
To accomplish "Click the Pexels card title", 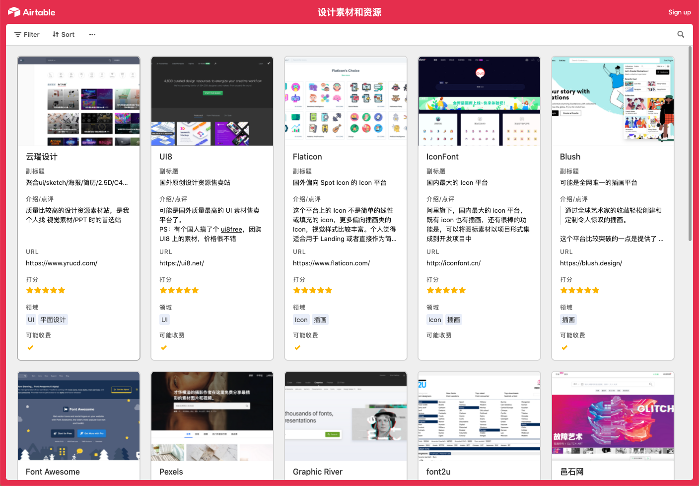I will point(171,472).
